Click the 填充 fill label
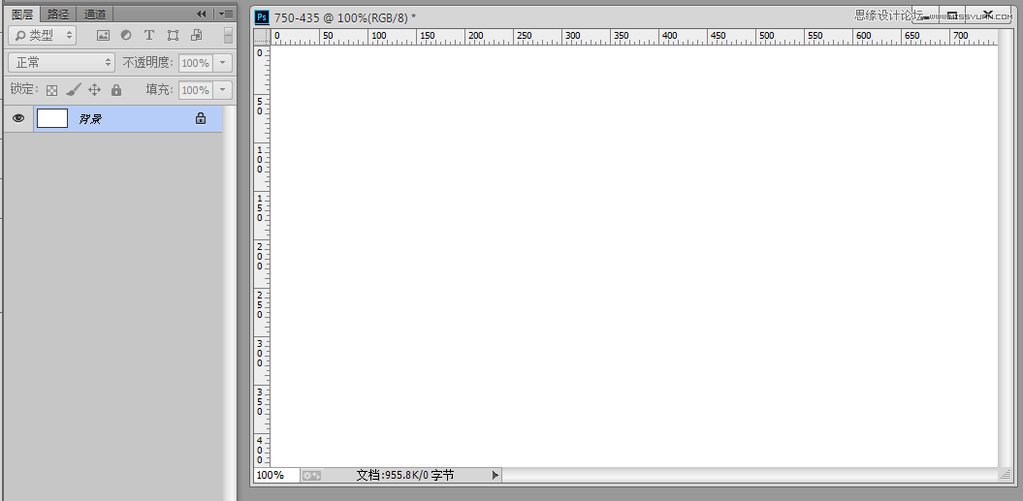Image resolution: width=1023 pixels, height=501 pixels. 160,89
